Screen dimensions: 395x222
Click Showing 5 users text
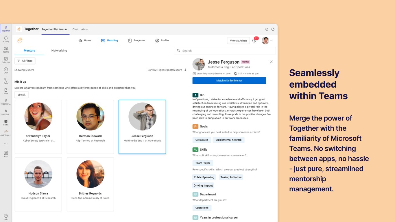24,70
